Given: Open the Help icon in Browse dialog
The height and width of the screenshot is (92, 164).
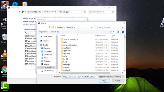Looking at the screenshot, I should coord(123,32).
